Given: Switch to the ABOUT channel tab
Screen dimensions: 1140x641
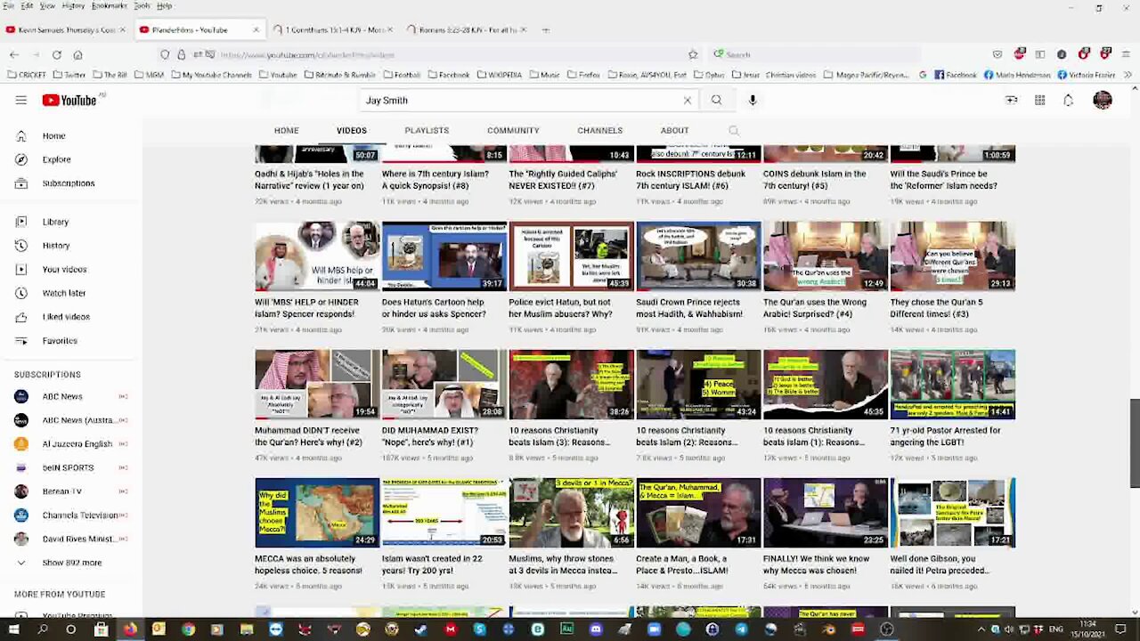Looking at the screenshot, I should click(x=674, y=131).
